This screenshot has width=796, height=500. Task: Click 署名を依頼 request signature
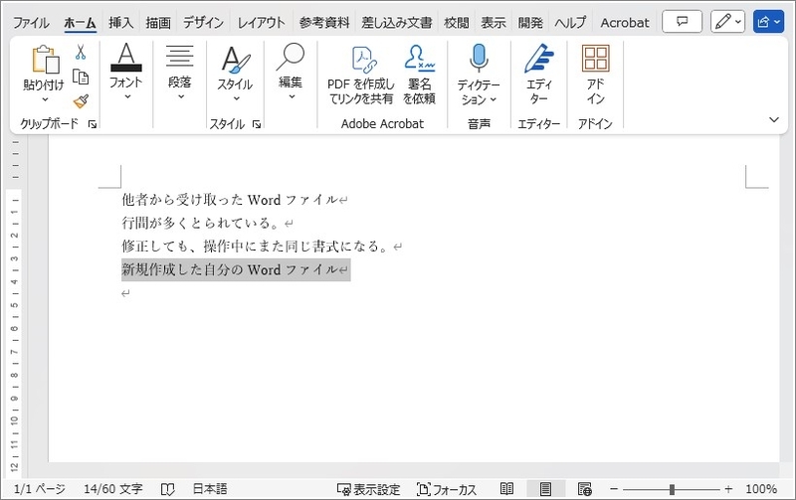tap(419, 76)
